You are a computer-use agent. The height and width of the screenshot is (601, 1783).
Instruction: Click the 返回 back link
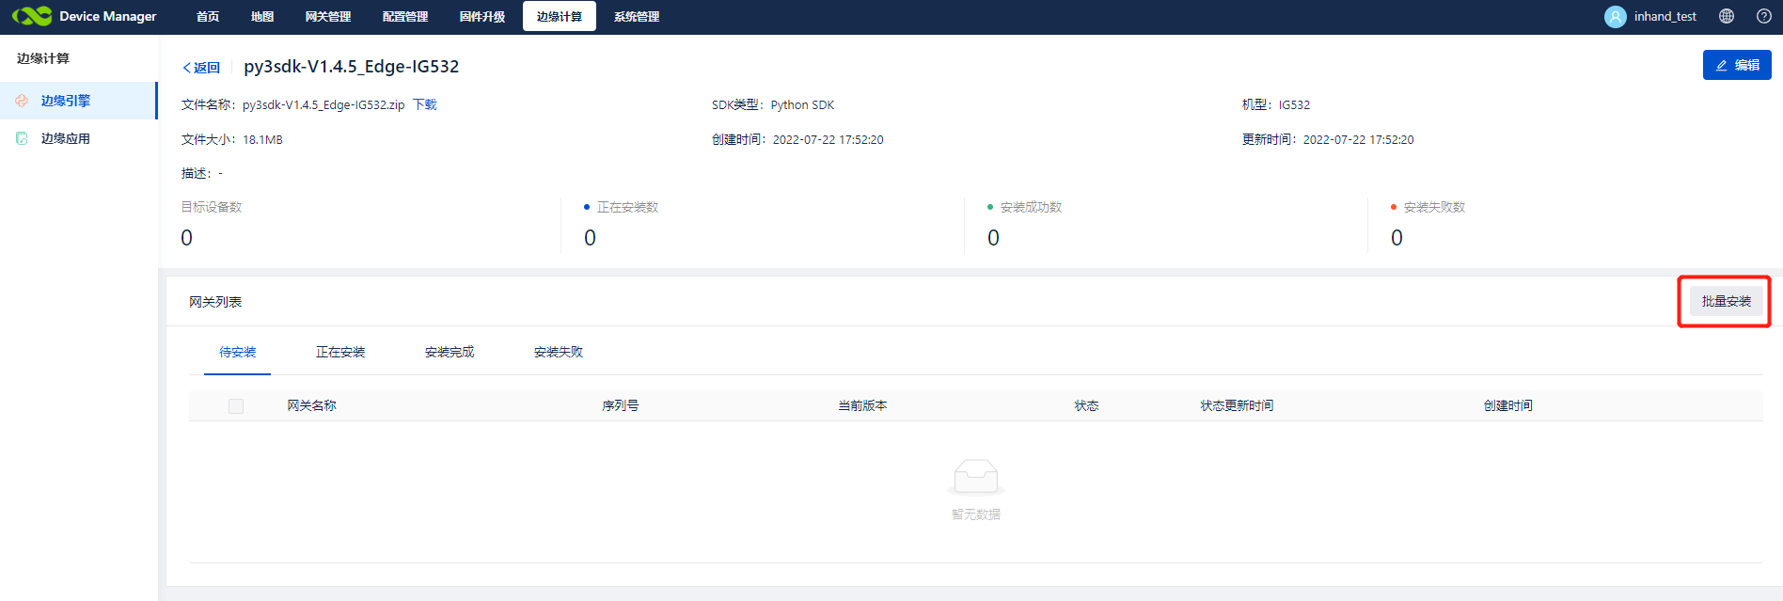pyautogui.click(x=201, y=68)
